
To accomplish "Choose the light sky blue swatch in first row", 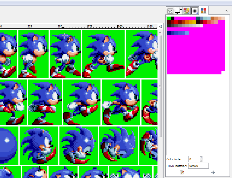I will (x=209, y=18).
